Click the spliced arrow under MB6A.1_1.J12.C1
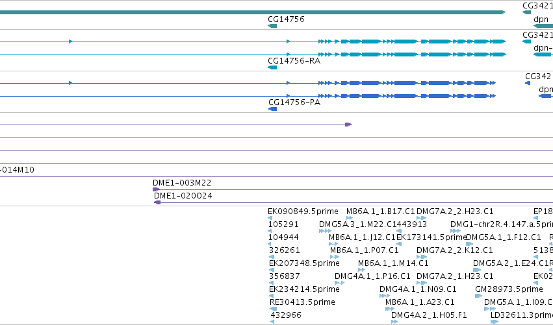This screenshot has height=325, width=553. [x=333, y=244]
